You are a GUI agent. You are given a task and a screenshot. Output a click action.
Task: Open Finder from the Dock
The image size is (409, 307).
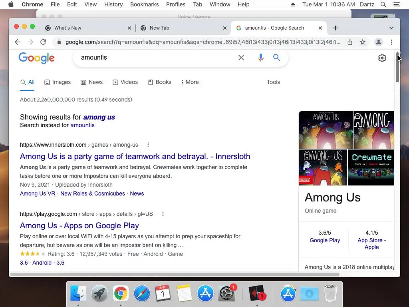(78, 293)
